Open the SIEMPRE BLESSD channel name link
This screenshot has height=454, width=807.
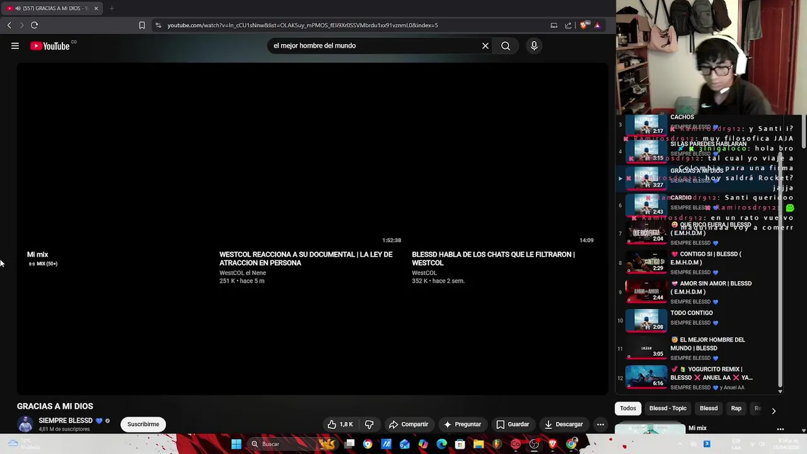(65, 421)
